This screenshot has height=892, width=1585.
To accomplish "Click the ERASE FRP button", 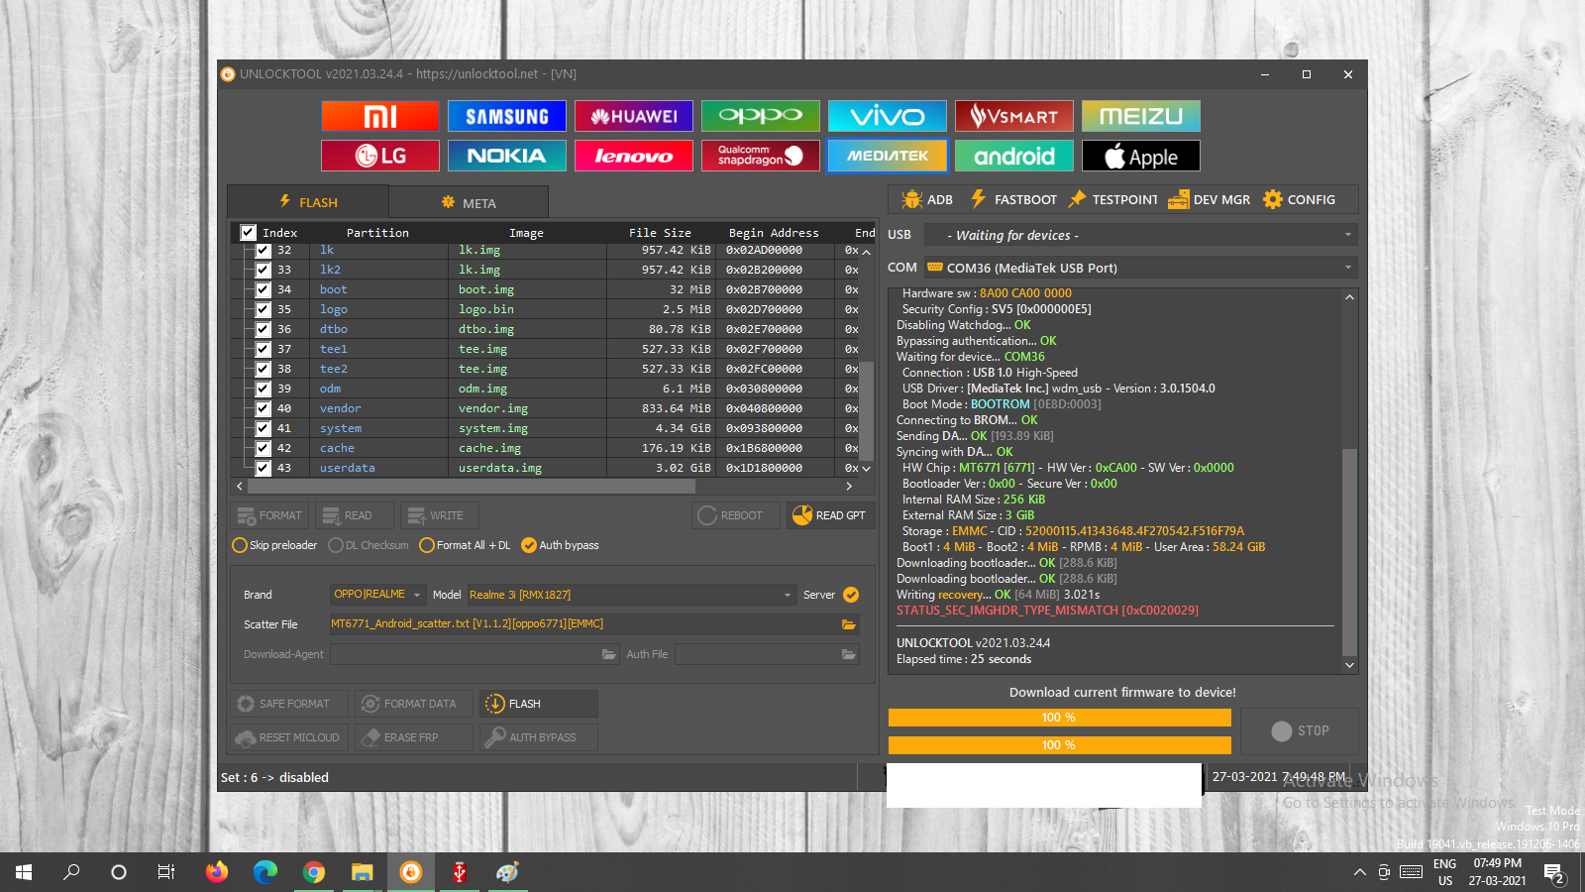I will pyautogui.click(x=414, y=737).
